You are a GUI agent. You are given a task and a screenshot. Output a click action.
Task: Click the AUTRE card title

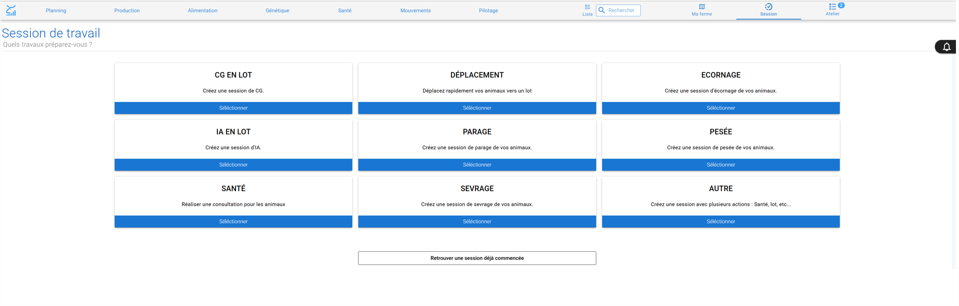(721, 188)
